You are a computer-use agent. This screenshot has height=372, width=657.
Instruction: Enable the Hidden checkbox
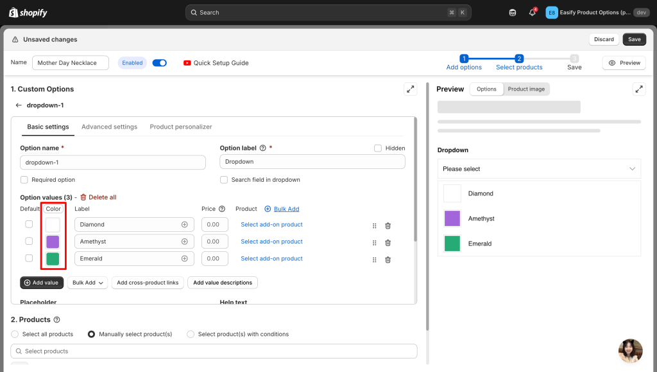378,148
